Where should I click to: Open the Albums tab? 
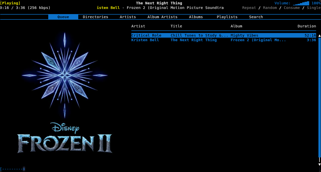(196, 17)
